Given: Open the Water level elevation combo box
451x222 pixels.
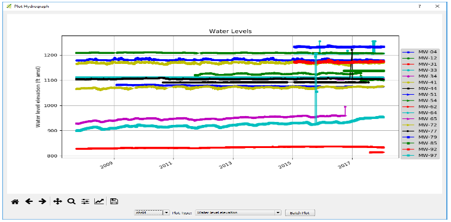Looking at the screenshot, I should point(238,213).
